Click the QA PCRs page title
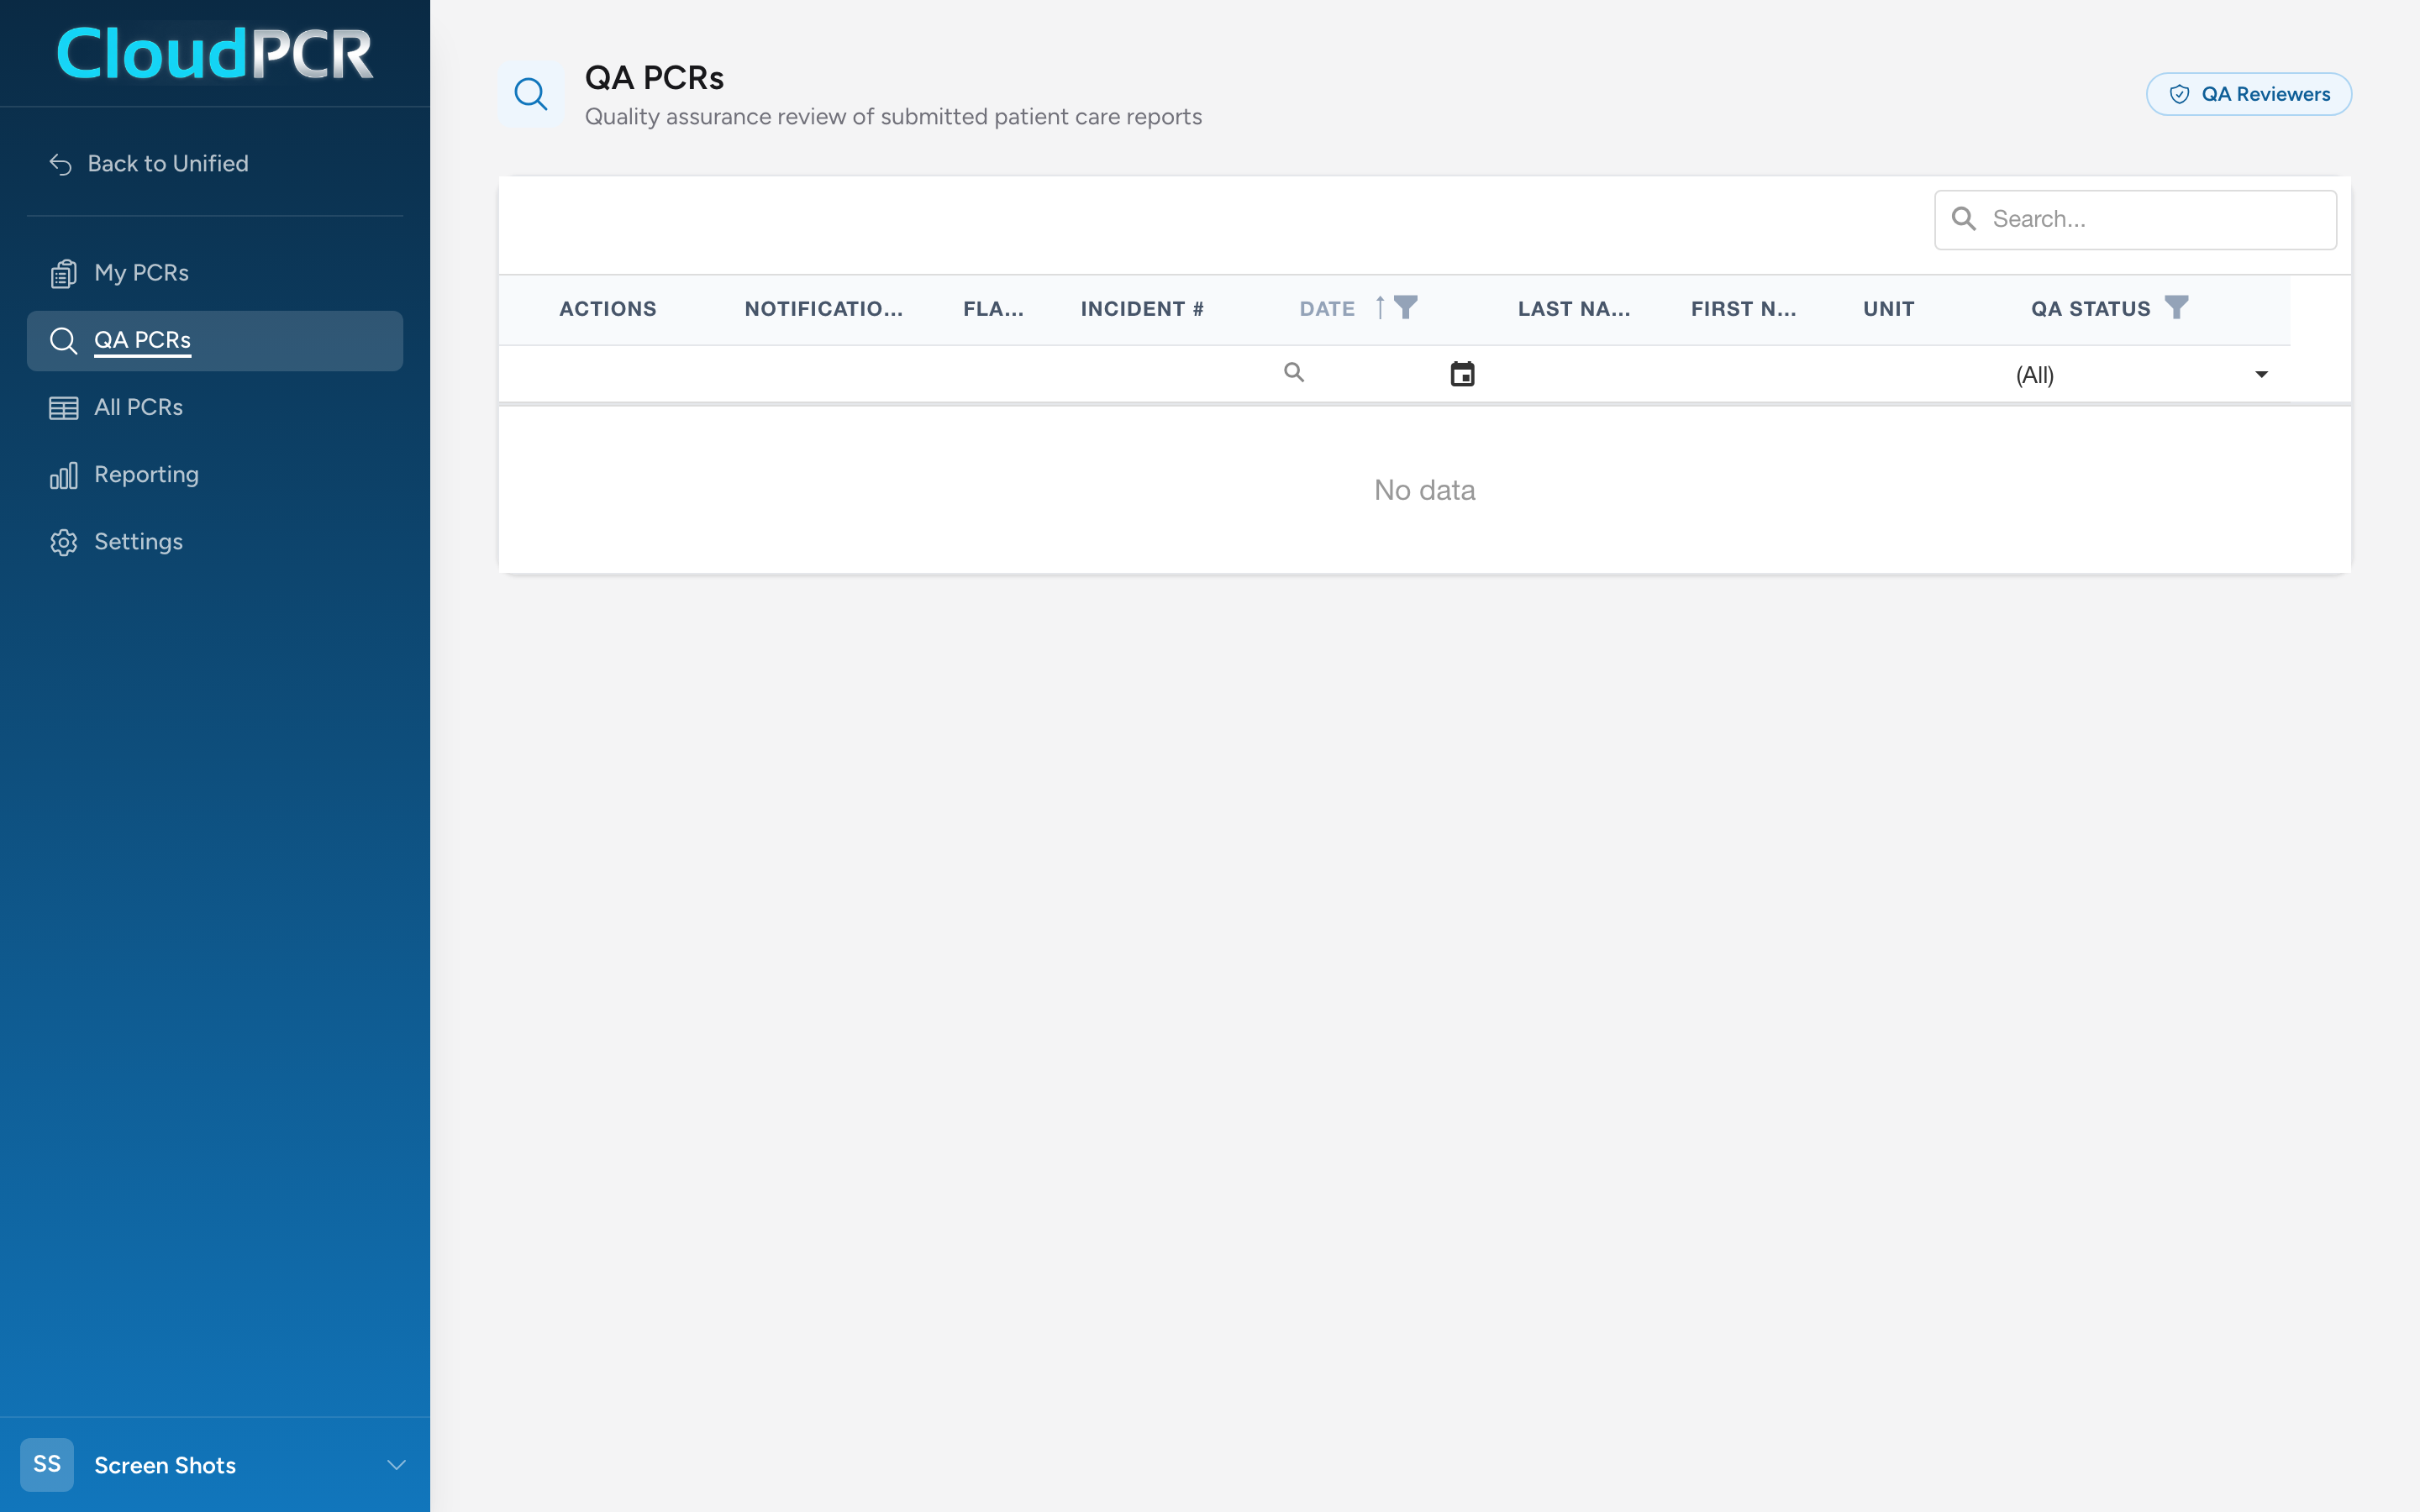2420x1512 pixels. [654, 78]
